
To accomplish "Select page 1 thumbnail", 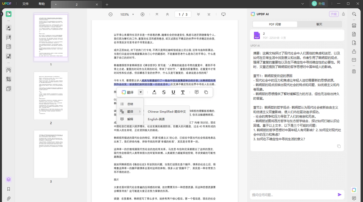I will click(51, 36).
